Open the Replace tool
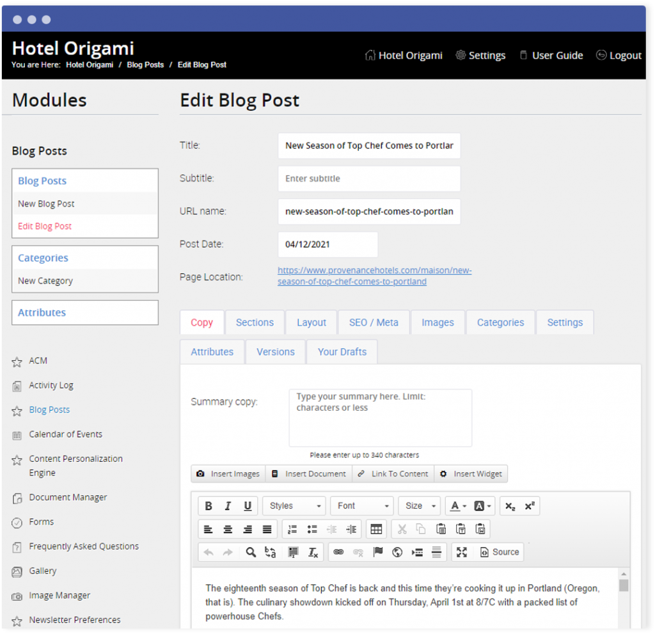The width and height of the screenshot is (655, 634). (271, 553)
